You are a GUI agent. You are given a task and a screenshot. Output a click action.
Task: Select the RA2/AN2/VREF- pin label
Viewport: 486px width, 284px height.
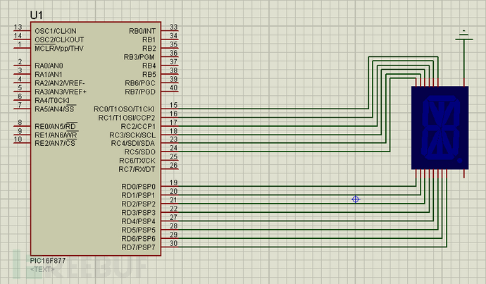(59, 83)
